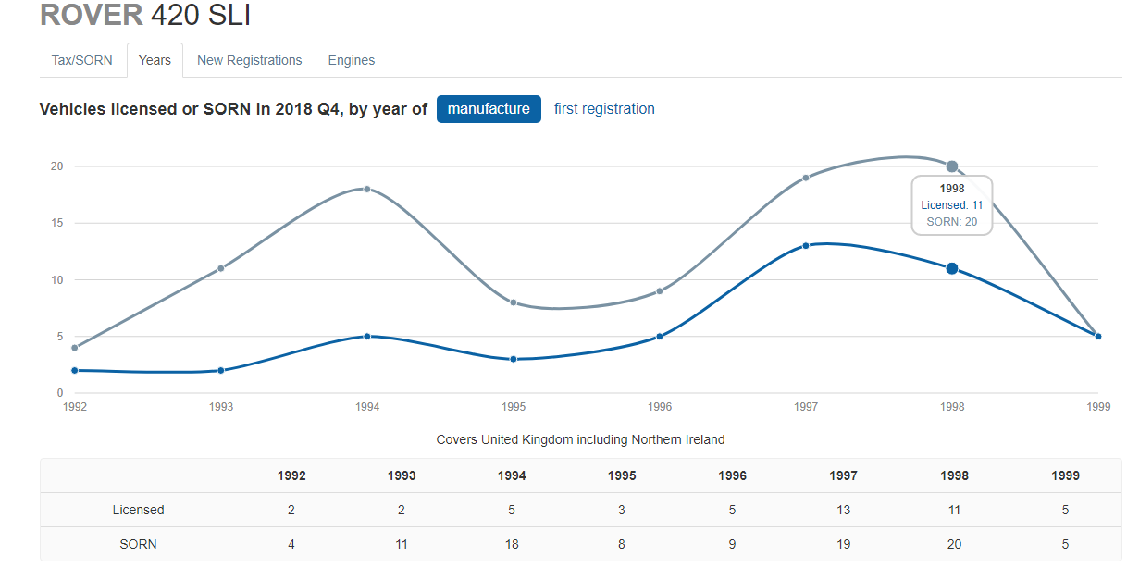Switch to New Registrations tab
The width and height of the screenshot is (1127, 567).
pos(250,60)
